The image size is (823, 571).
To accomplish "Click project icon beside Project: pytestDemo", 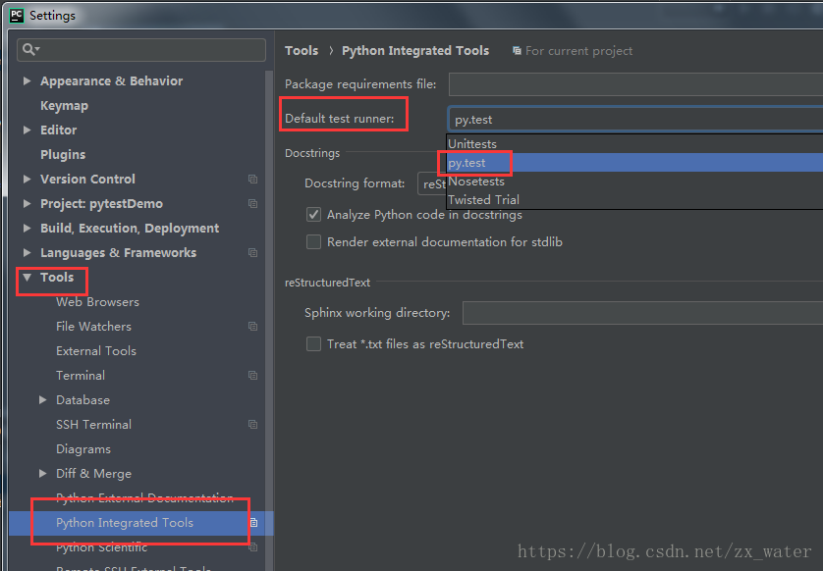I will click(x=252, y=203).
